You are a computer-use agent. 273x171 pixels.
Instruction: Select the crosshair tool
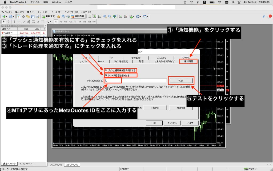(8, 22)
